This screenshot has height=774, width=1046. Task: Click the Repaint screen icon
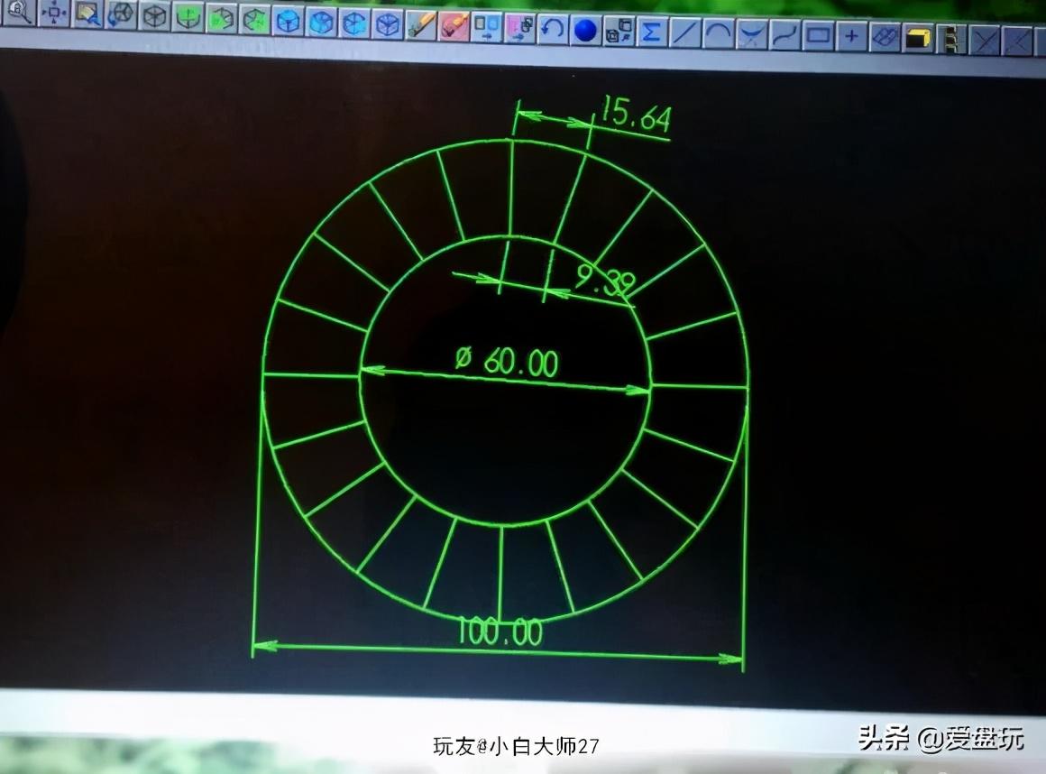click(87, 14)
